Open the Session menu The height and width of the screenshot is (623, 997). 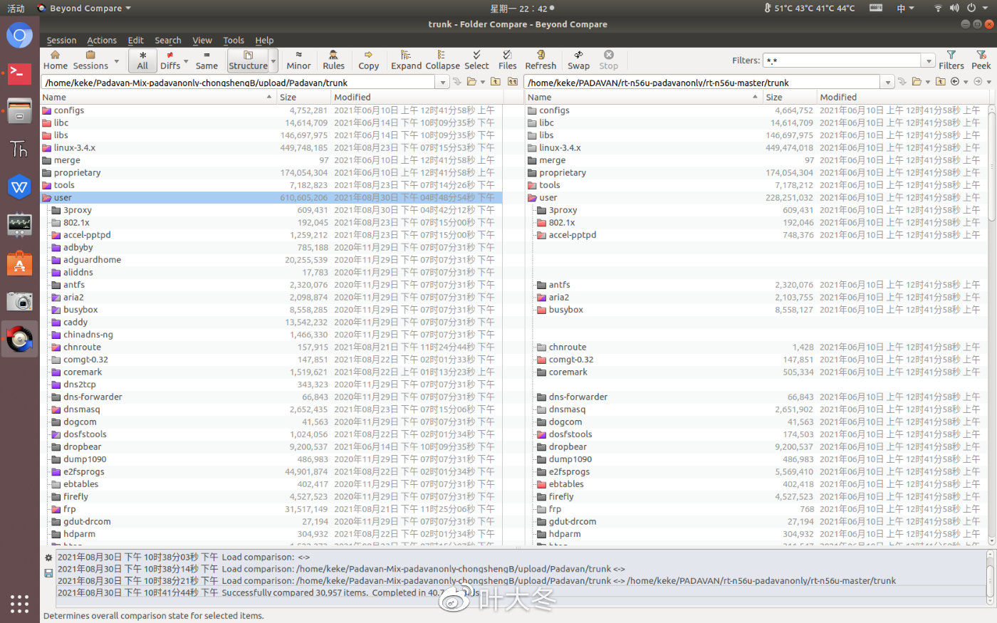point(61,41)
